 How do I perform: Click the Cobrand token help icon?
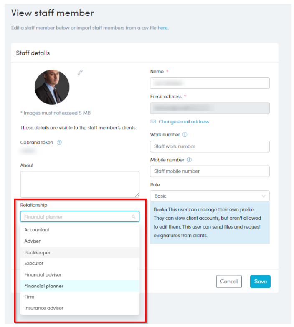point(59,143)
